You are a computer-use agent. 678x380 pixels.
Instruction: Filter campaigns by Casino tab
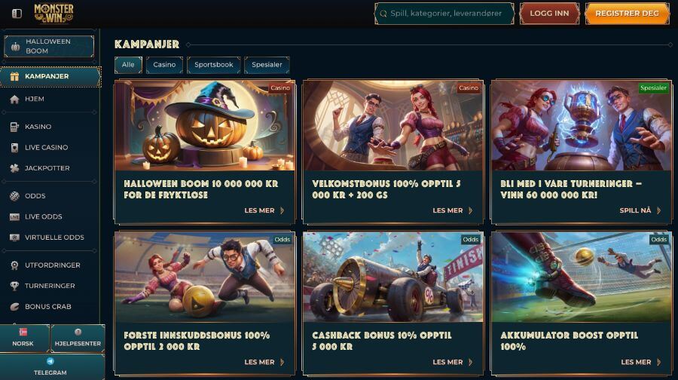[x=164, y=65]
